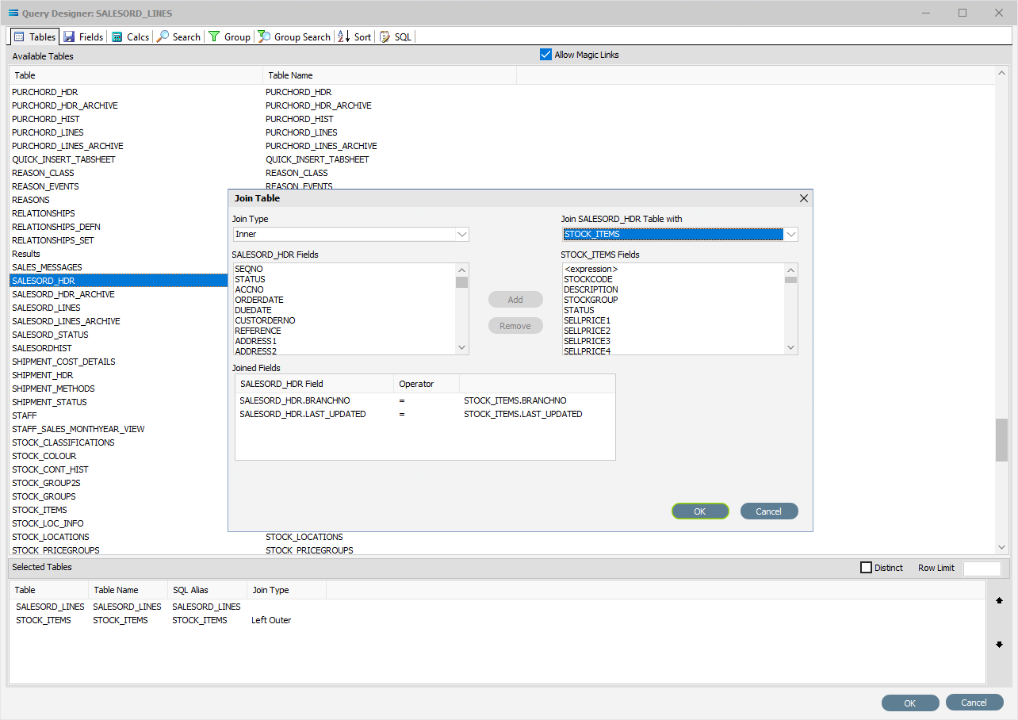
Task: Select the Sort tab
Action: tap(354, 36)
